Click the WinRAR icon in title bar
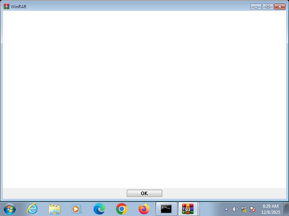This screenshot has height=216, width=289. [x=7, y=6]
